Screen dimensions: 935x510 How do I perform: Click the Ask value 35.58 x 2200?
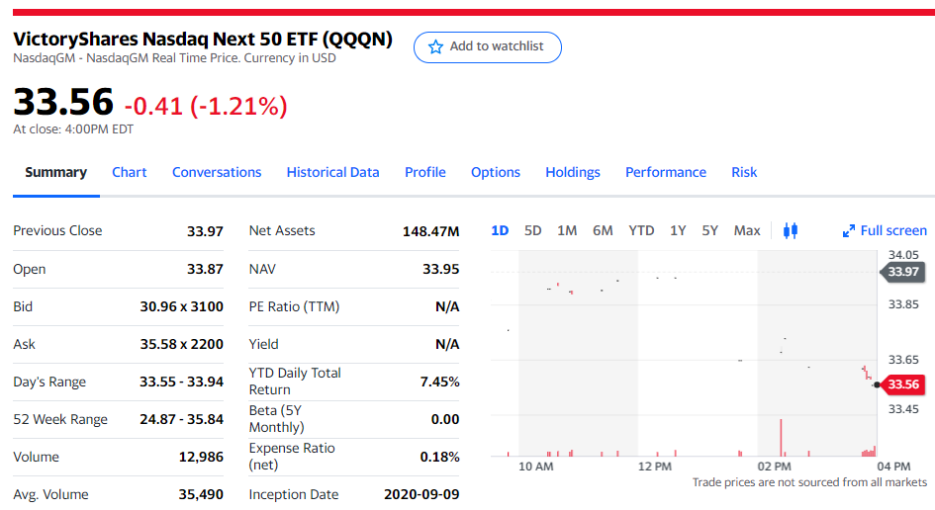pos(182,344)
